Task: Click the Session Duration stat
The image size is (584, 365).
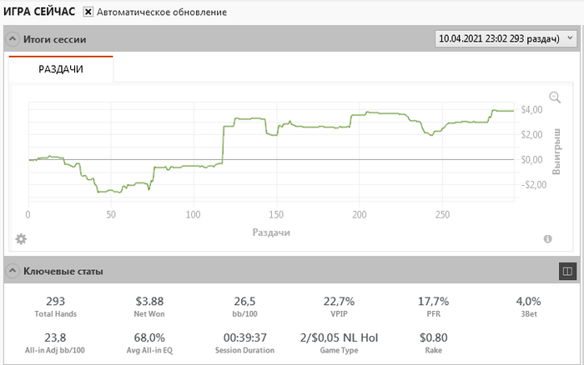Action: click(x=244, y=343)
